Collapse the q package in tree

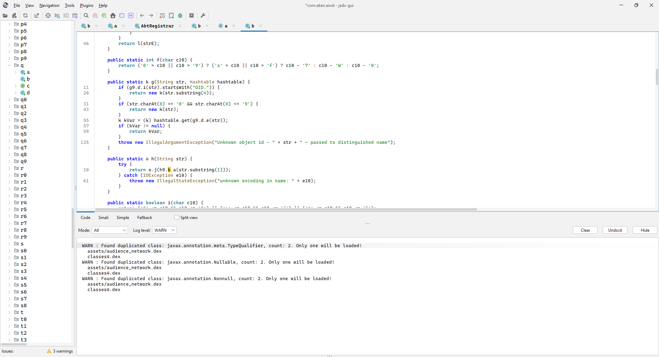coord(9,65)
